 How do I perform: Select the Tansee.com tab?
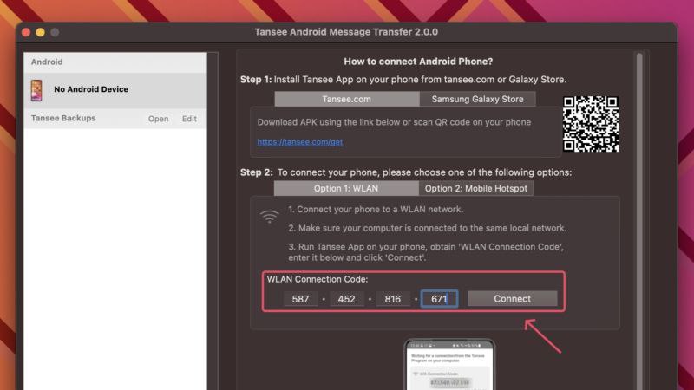[346, 99]
